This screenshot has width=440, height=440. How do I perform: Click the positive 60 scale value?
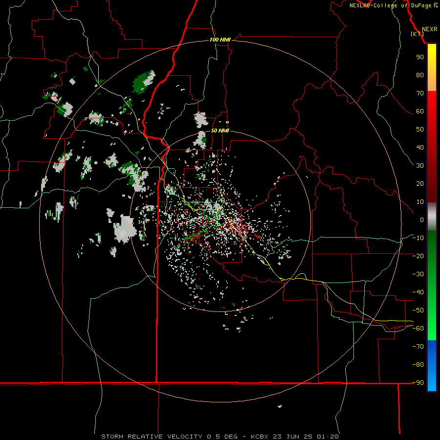[420, 111]
